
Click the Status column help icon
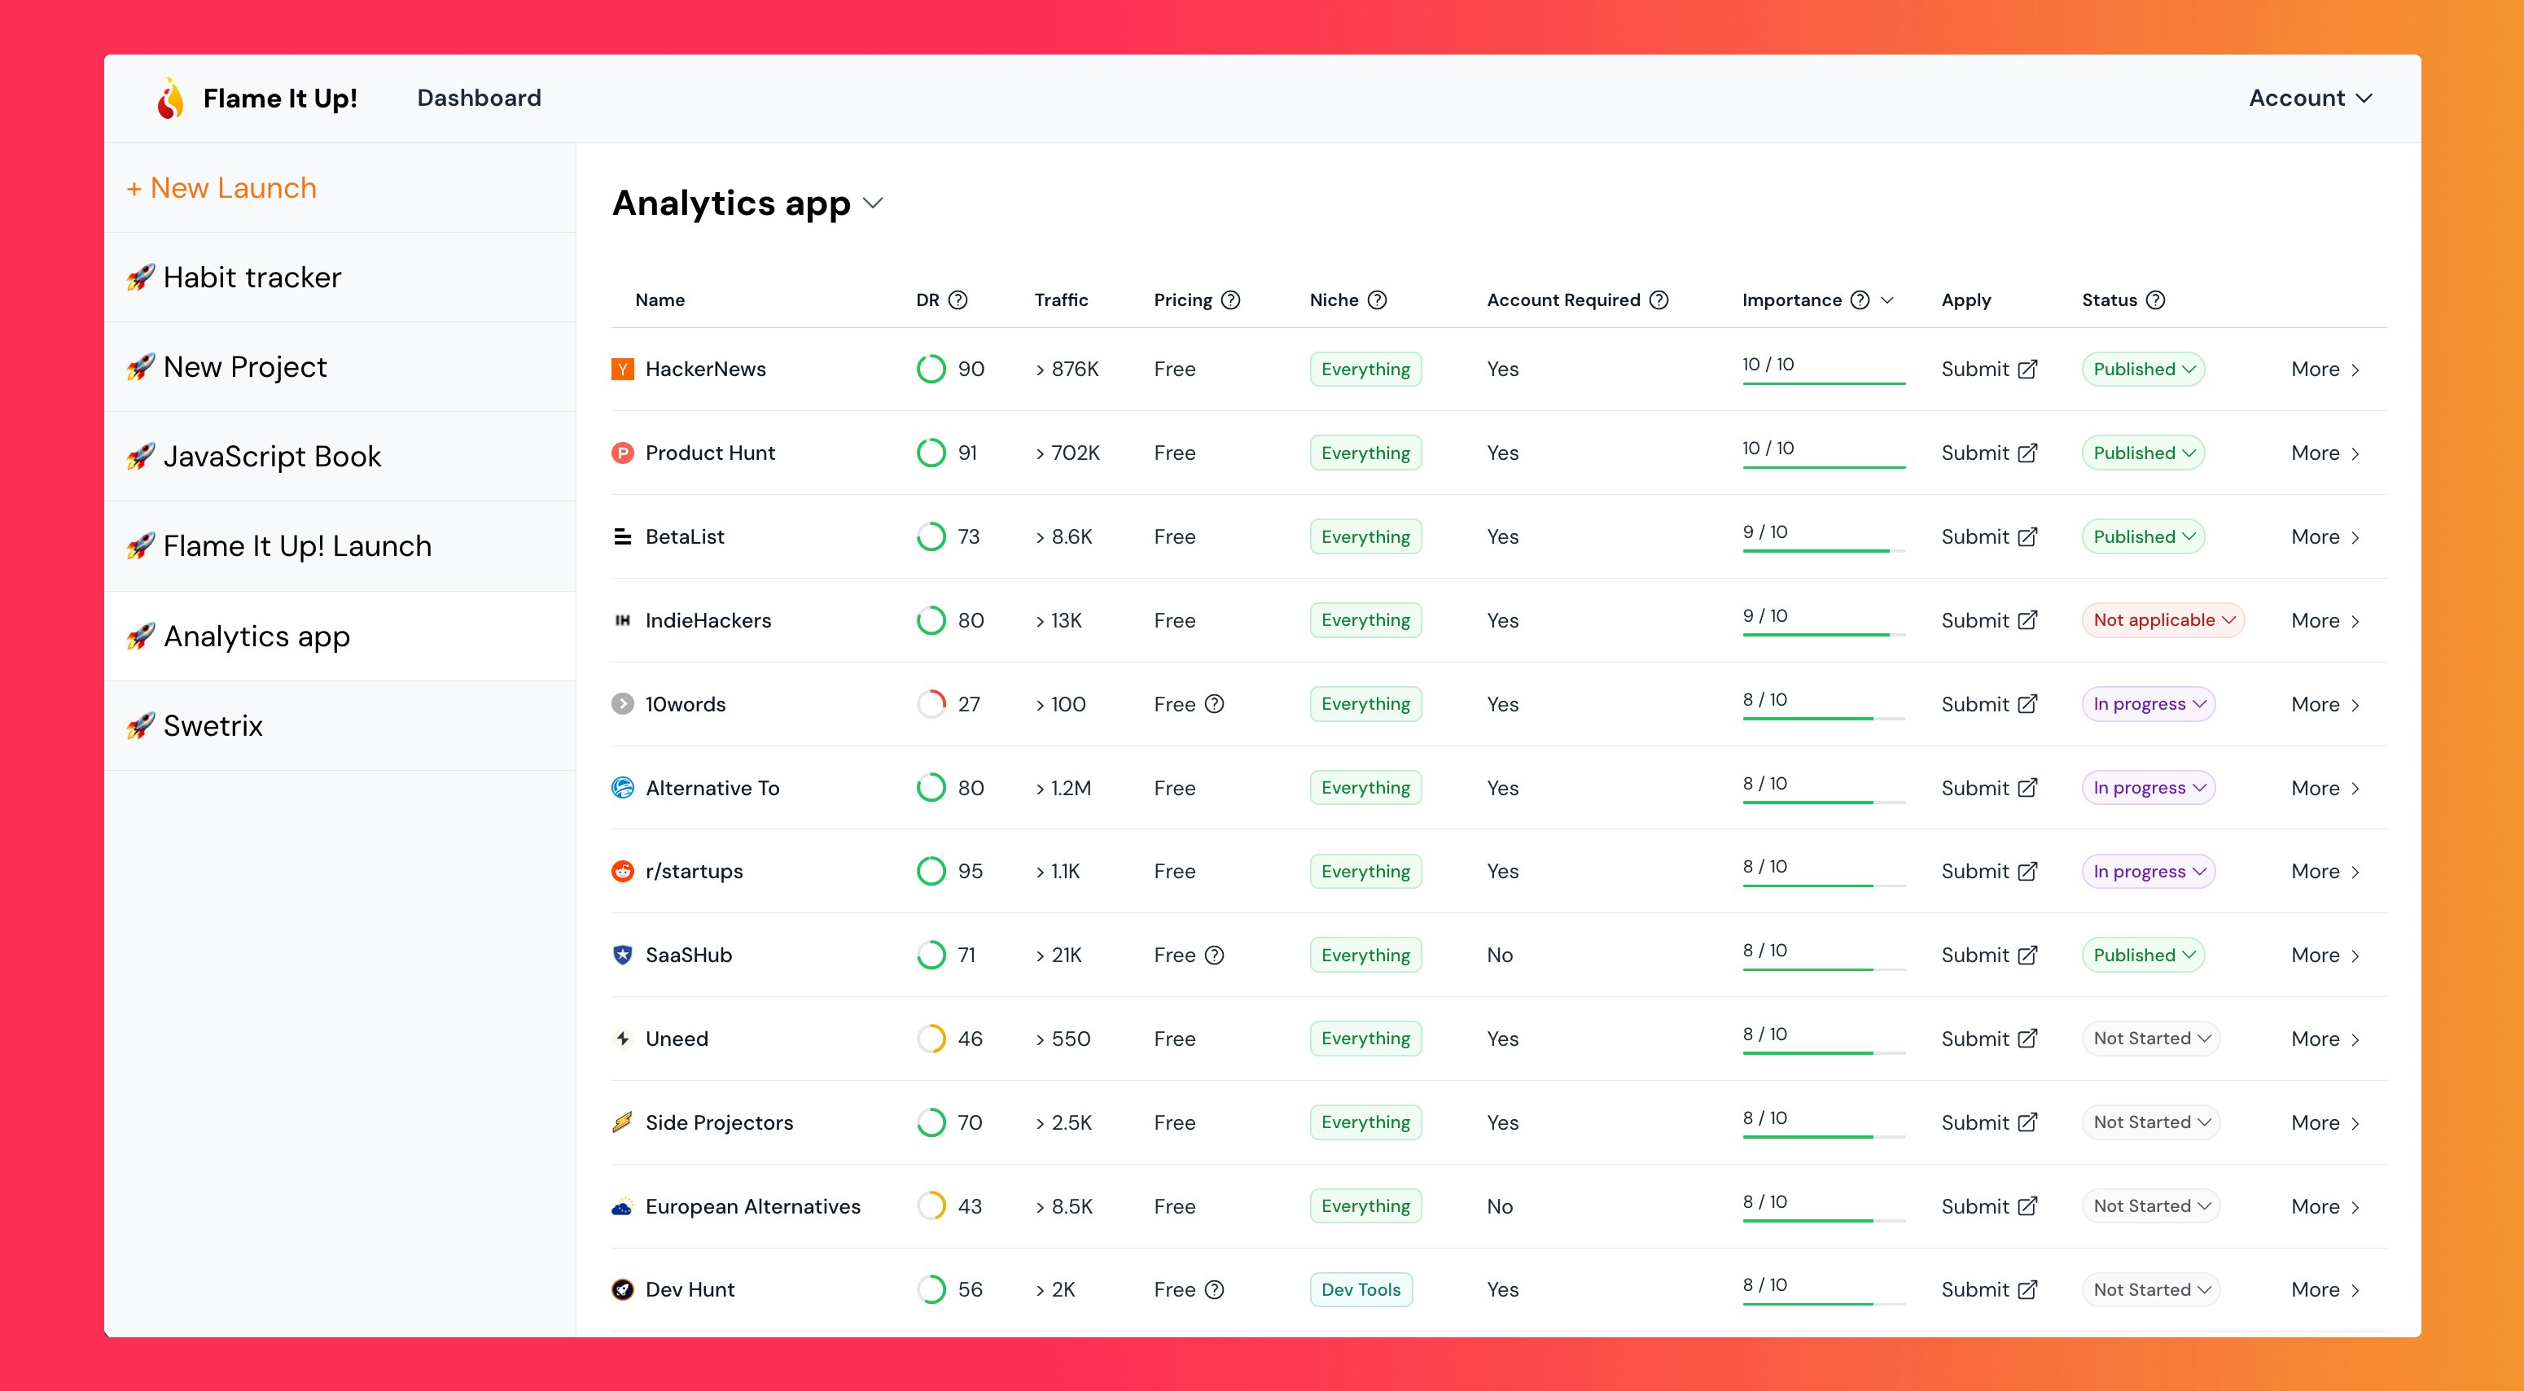pyautogui.click(x=2156, y=300)
